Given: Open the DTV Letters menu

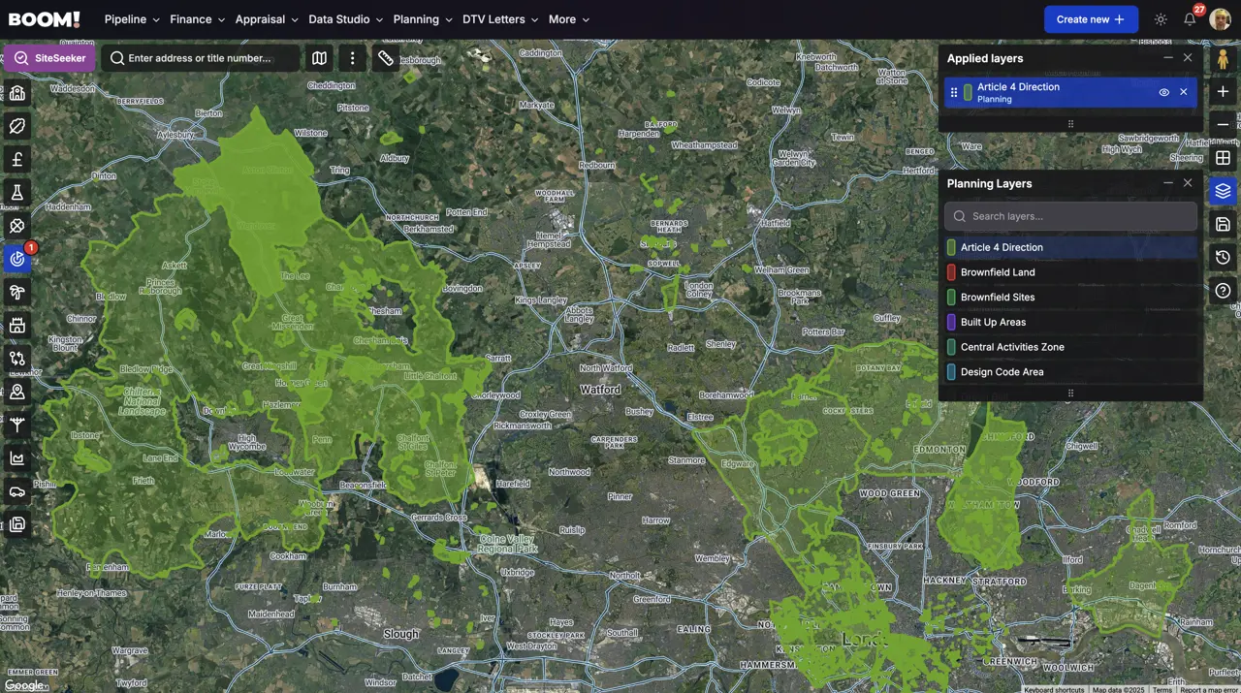Looking at the screenshot, I should pos(500,19).
